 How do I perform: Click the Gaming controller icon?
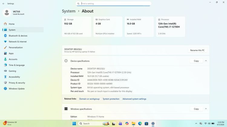point(5,71)
